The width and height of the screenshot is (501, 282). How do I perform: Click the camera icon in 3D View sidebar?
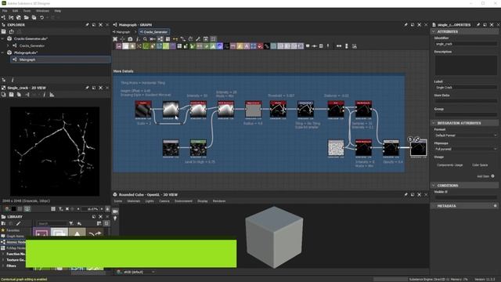tap(115, 211)
